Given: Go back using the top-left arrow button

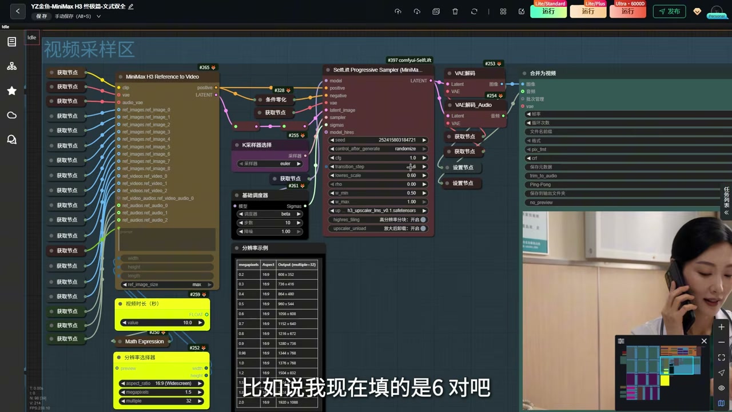Looking at the screenshot, I should click(18, 11).
